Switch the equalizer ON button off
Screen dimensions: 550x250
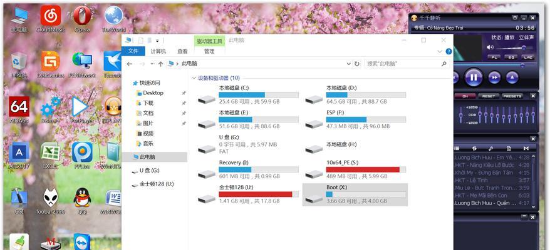coord(465,96)
